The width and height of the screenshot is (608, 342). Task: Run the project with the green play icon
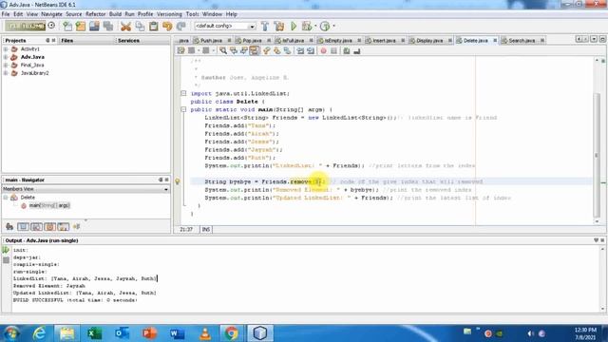pos(294,27)
